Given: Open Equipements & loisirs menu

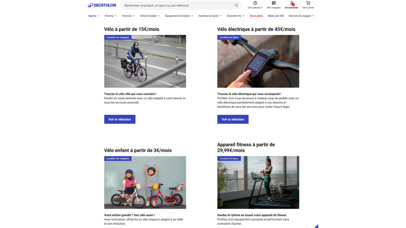Looking at the screenshot, I should click(179, 16).
